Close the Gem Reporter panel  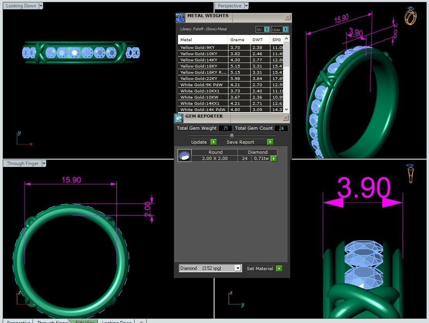point(285,118)
